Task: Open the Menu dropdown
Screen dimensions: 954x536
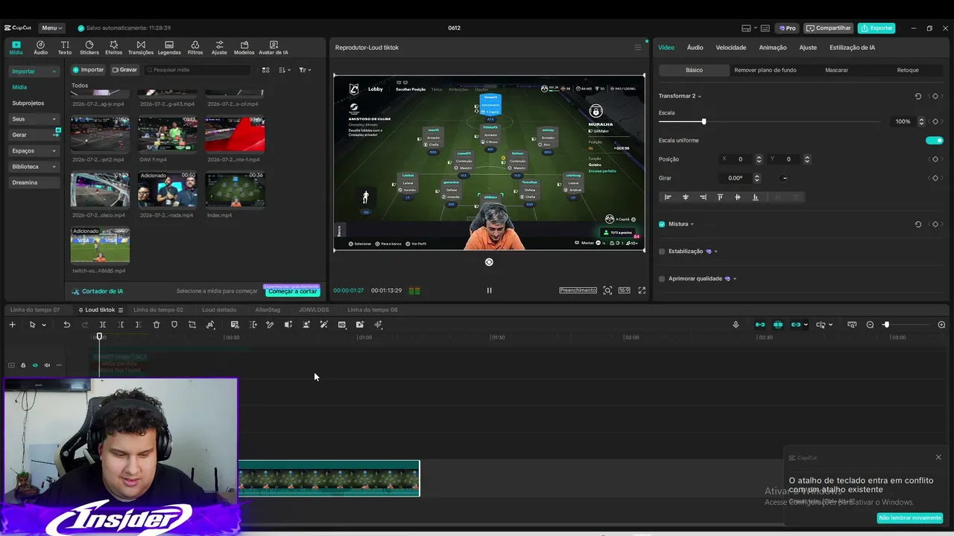Action: 52,28
